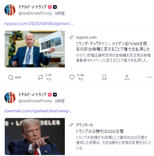Click the black plus badge on first post

point(55,7)
